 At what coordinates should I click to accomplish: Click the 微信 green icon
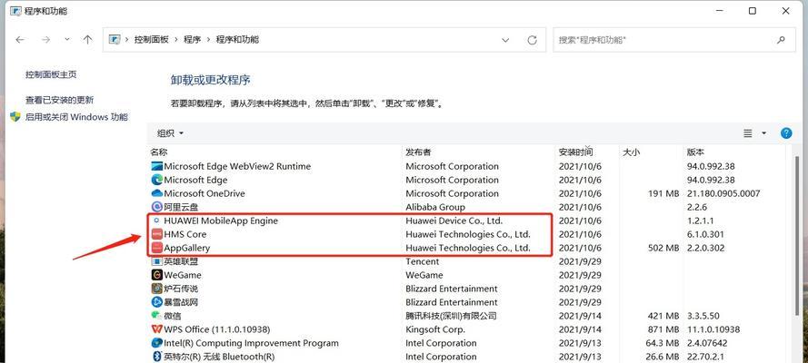pyautogui.click(x=156, y=316)
